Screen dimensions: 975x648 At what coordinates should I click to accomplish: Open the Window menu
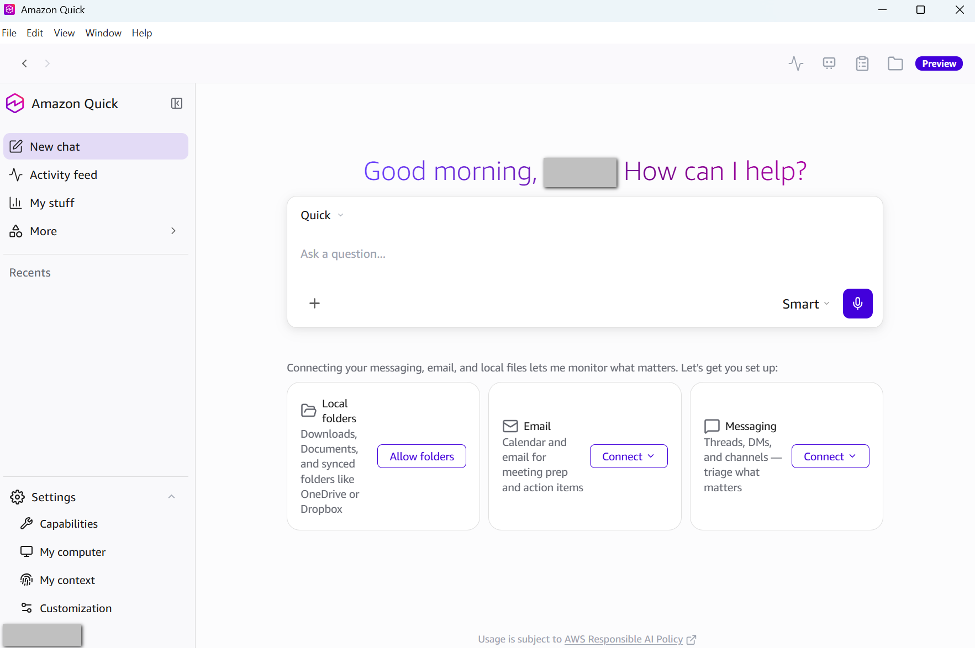[103, 33]
